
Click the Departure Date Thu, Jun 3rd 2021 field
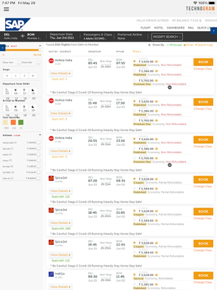tap(62, 36)
